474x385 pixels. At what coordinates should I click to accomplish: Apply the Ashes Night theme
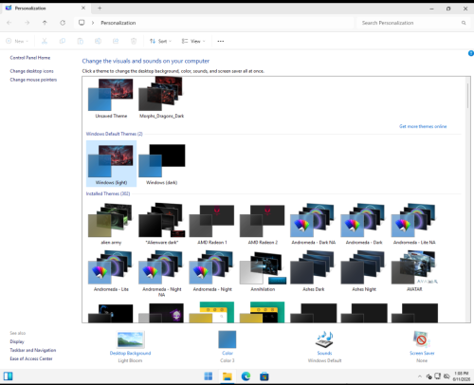tap(364, 271)
